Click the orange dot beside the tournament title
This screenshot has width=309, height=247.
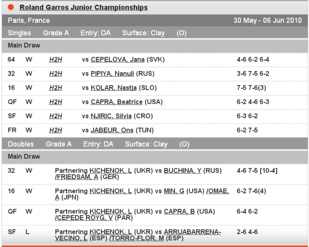(10, 7)
